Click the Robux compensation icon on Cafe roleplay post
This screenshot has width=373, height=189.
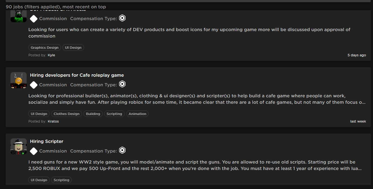point(122,84)
